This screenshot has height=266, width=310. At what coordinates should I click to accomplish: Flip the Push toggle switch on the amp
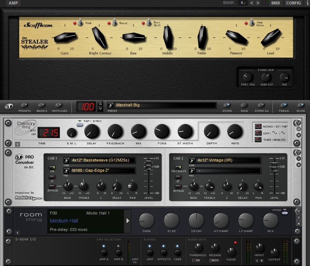(81, 22)
